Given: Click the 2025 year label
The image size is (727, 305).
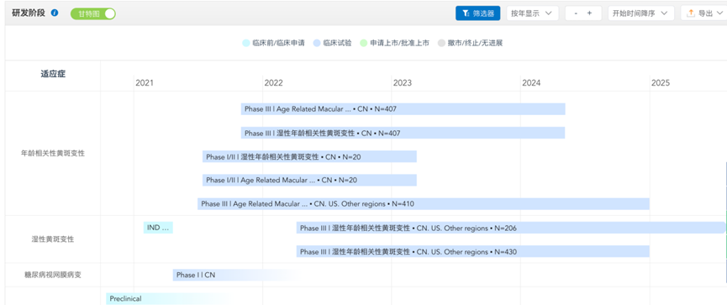Looking at the screenshot, I should (x=661, y=83).
